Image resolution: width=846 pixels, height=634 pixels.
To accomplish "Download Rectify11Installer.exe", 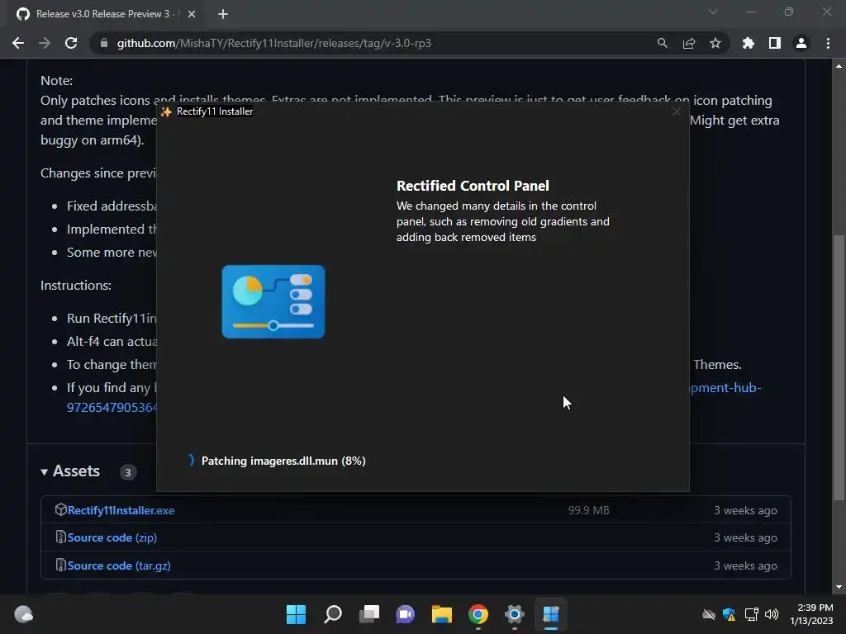I will (x=121, y=510).
